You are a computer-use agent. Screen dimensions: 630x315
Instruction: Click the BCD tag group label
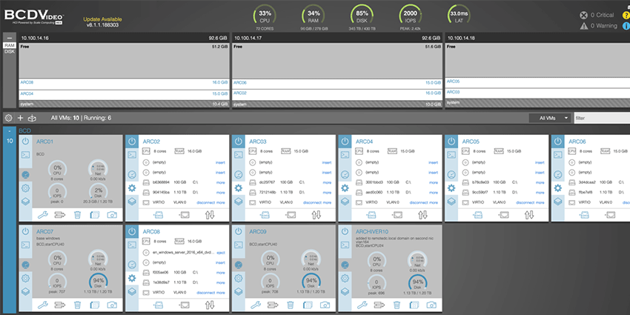(x=24, y=131)
